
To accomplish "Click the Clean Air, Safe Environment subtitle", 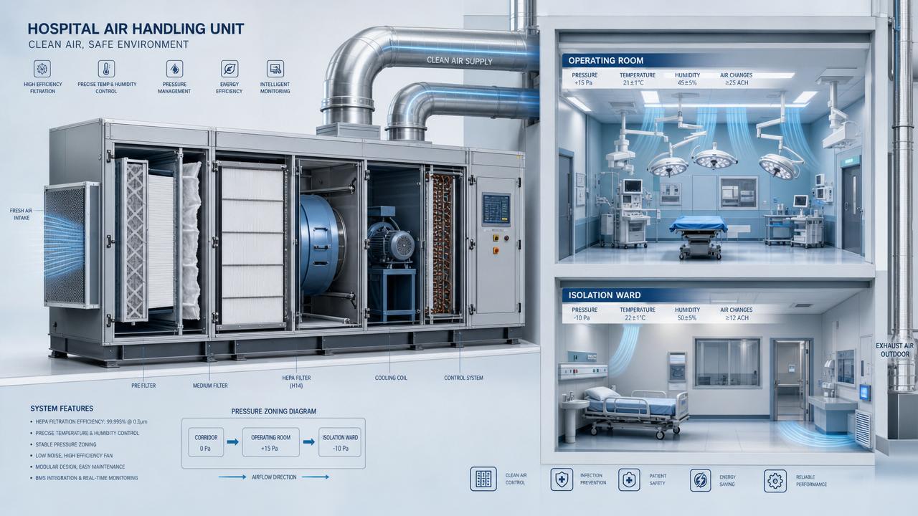I will pyautogui.click(x=108, y=44).
